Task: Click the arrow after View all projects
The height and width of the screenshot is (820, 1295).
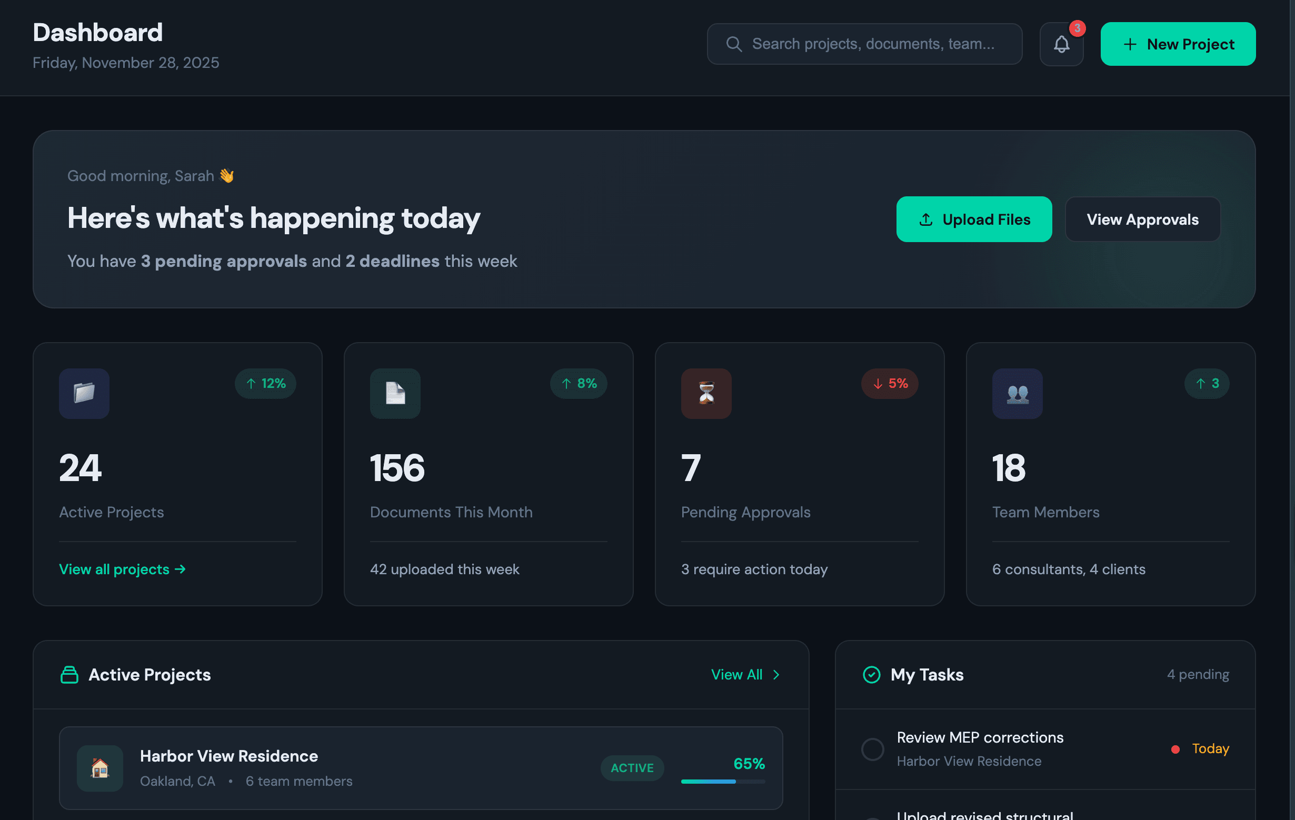Action: click(x=180, y=569)
